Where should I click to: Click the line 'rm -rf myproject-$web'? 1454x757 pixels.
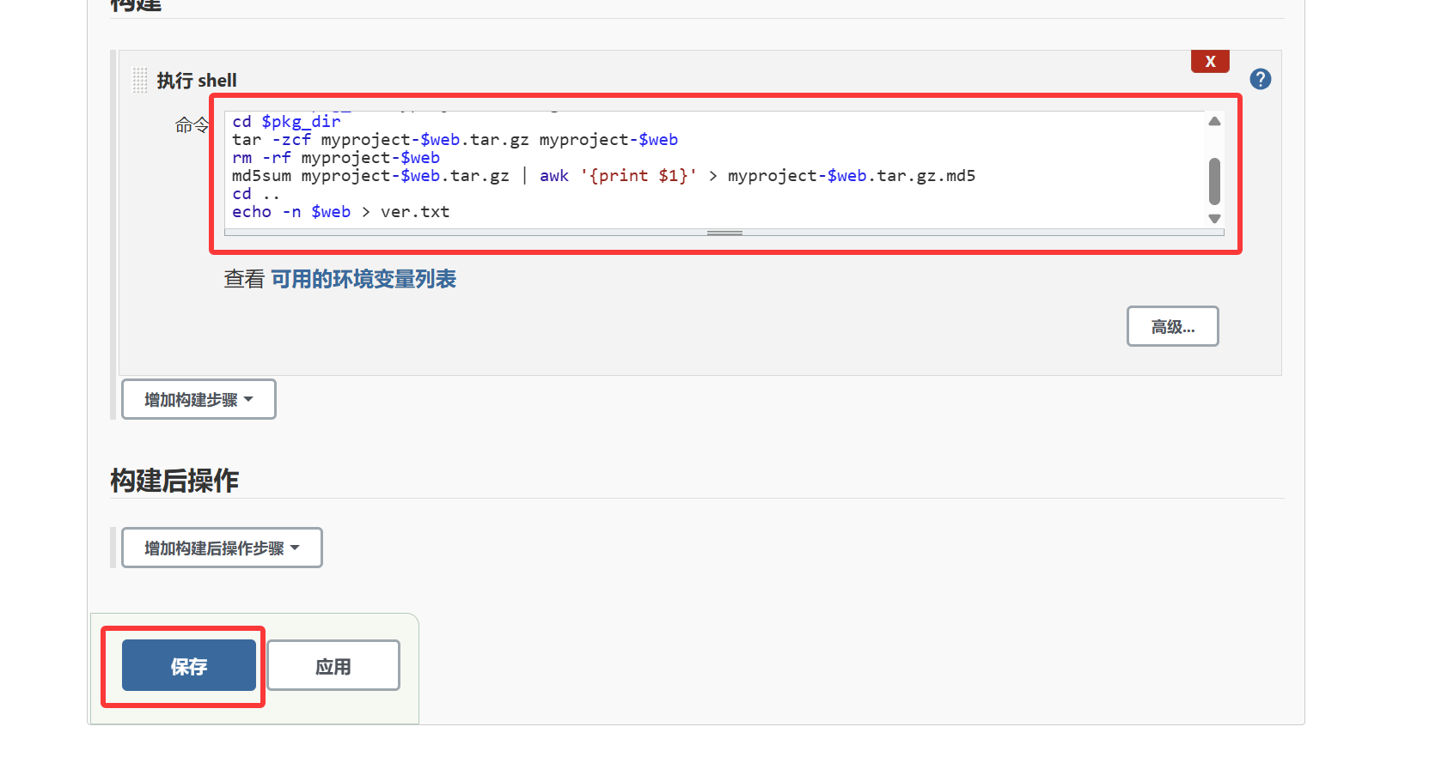point(336,158)
